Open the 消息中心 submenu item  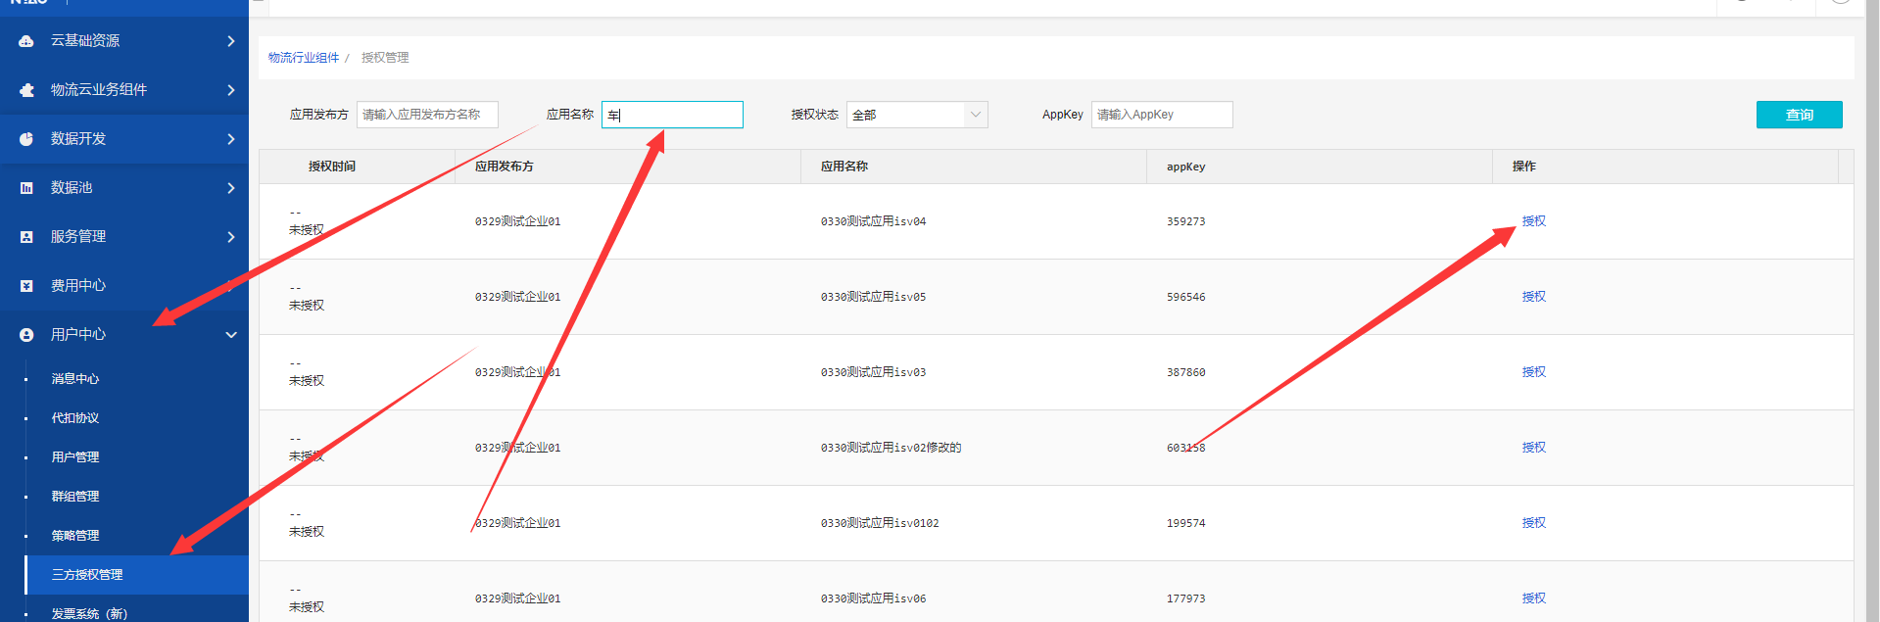(75, 379)
